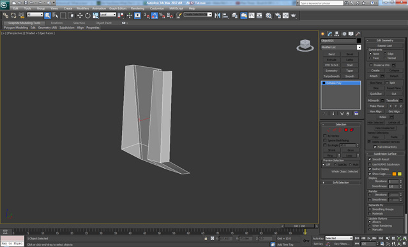Open the selection filter All dropdown
The image size is (408, 247).
point(35,15)
